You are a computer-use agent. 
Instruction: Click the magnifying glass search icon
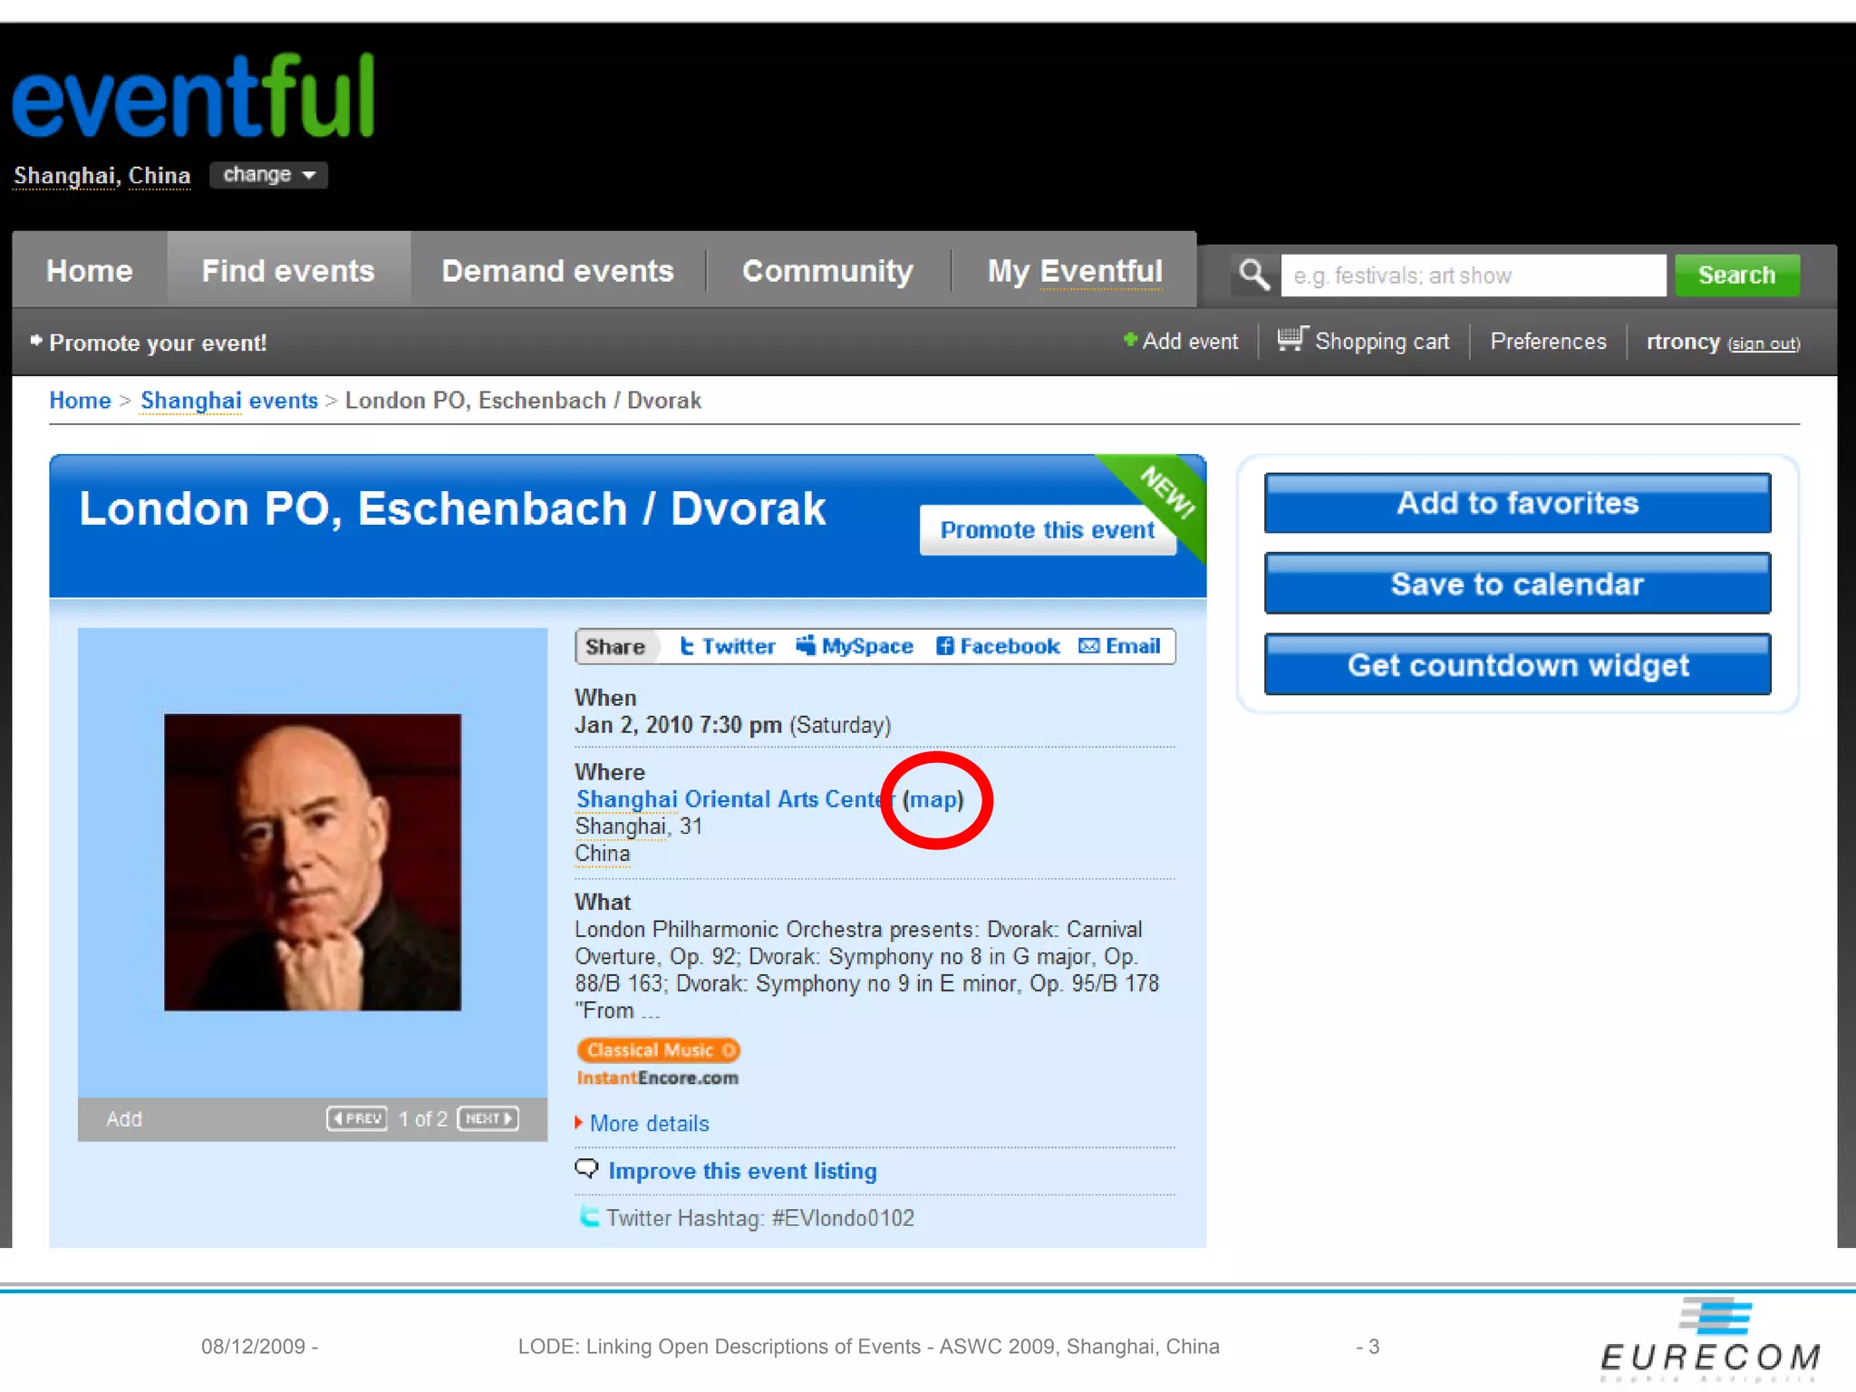click(1254, 274)
